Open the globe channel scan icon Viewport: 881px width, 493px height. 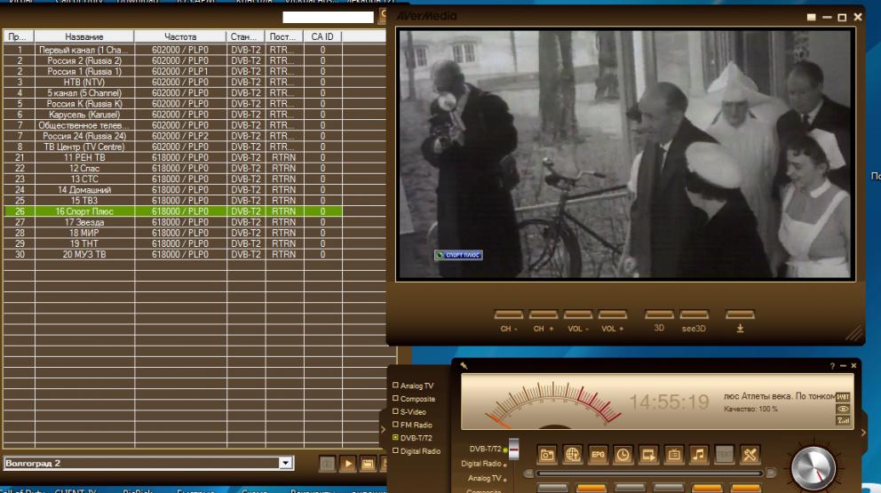(573, 454)
